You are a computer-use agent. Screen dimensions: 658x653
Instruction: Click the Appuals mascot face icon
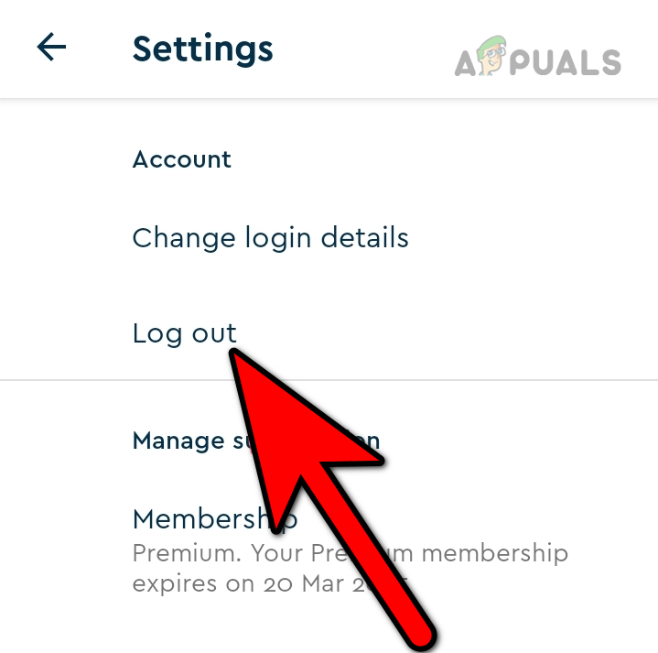(491, 56)
